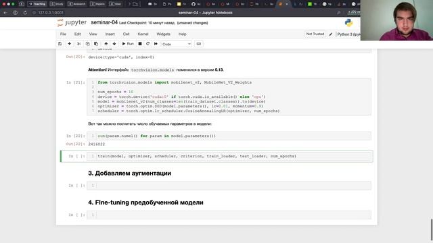433x243 pixels.
Task: Open the Edit menu
Action: click(77, 34)
